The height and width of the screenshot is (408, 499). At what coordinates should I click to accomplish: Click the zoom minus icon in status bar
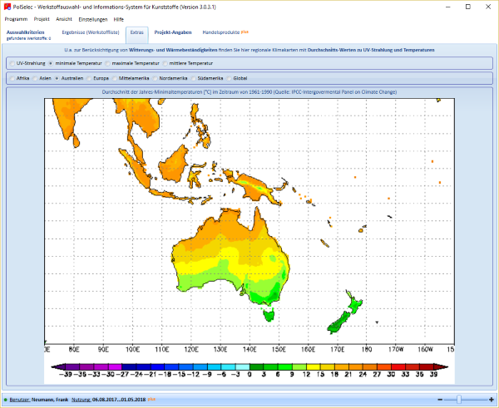coord(440,400)
